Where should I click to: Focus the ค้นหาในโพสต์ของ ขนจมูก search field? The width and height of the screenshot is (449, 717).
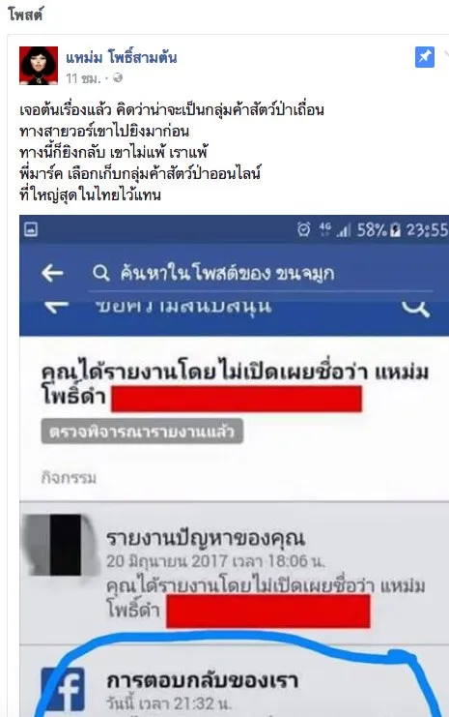[x=260, y=274]
